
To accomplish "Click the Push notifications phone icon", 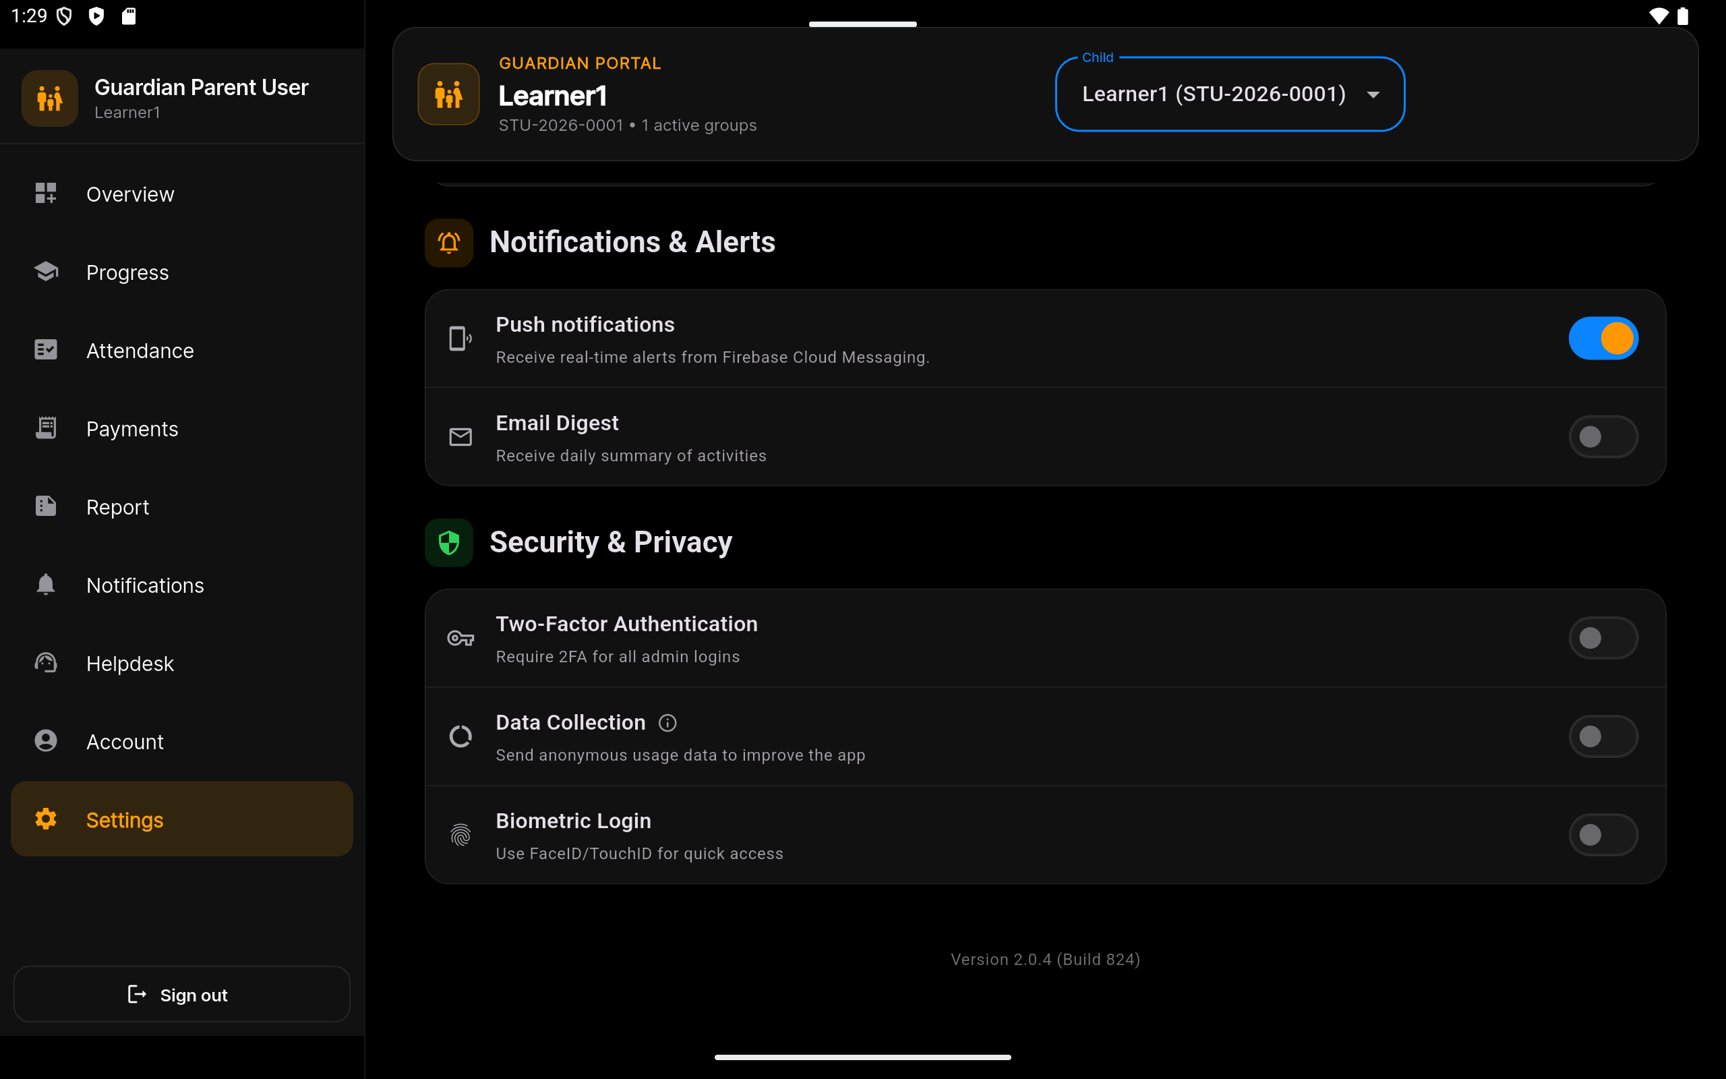I will 460,339.
